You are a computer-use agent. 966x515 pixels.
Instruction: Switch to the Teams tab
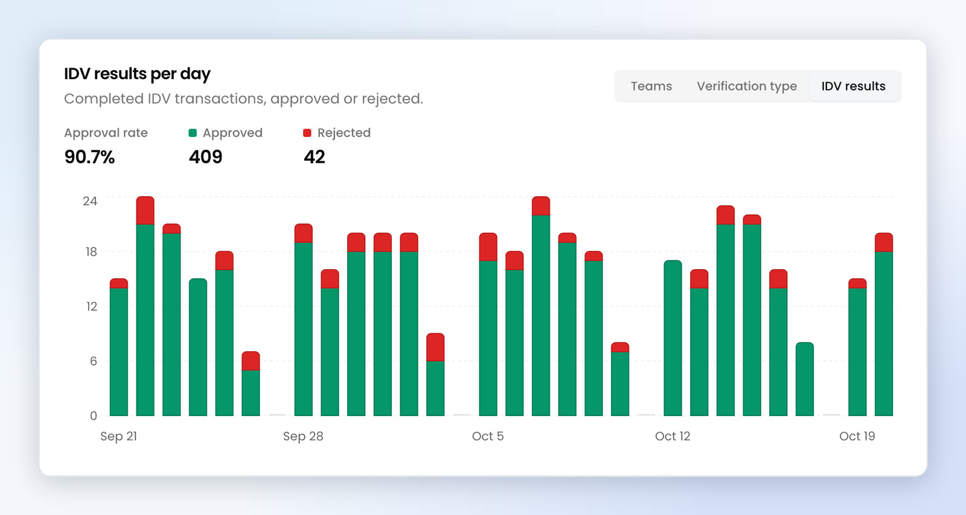pos(651,86)
